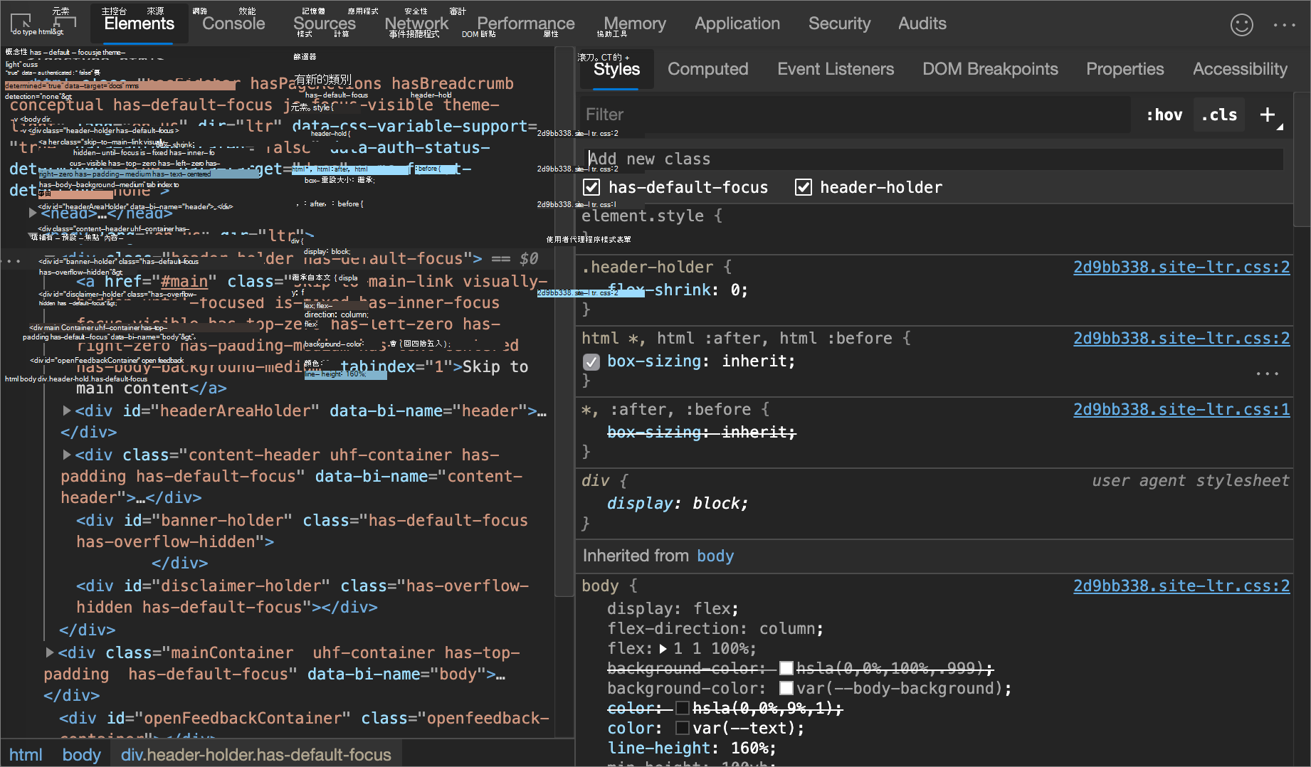Open the DevTools more options menu

(1284, 25)
